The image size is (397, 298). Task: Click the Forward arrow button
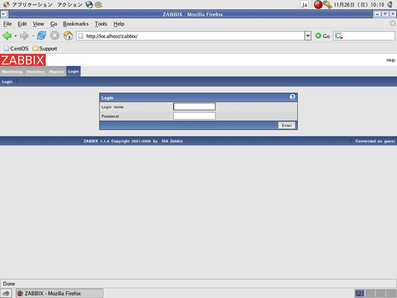24,36
